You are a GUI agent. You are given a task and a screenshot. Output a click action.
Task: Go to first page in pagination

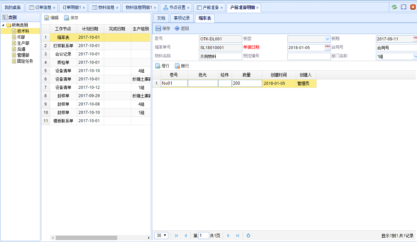(176, 236)
